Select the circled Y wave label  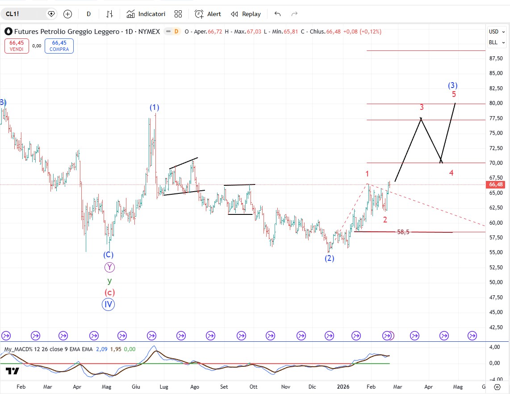tap(109, 268)
